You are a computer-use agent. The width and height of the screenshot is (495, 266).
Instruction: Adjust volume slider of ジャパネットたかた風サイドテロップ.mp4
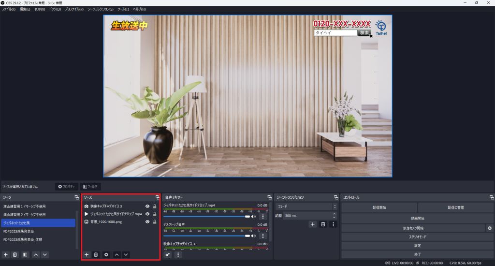click(206, 217)
